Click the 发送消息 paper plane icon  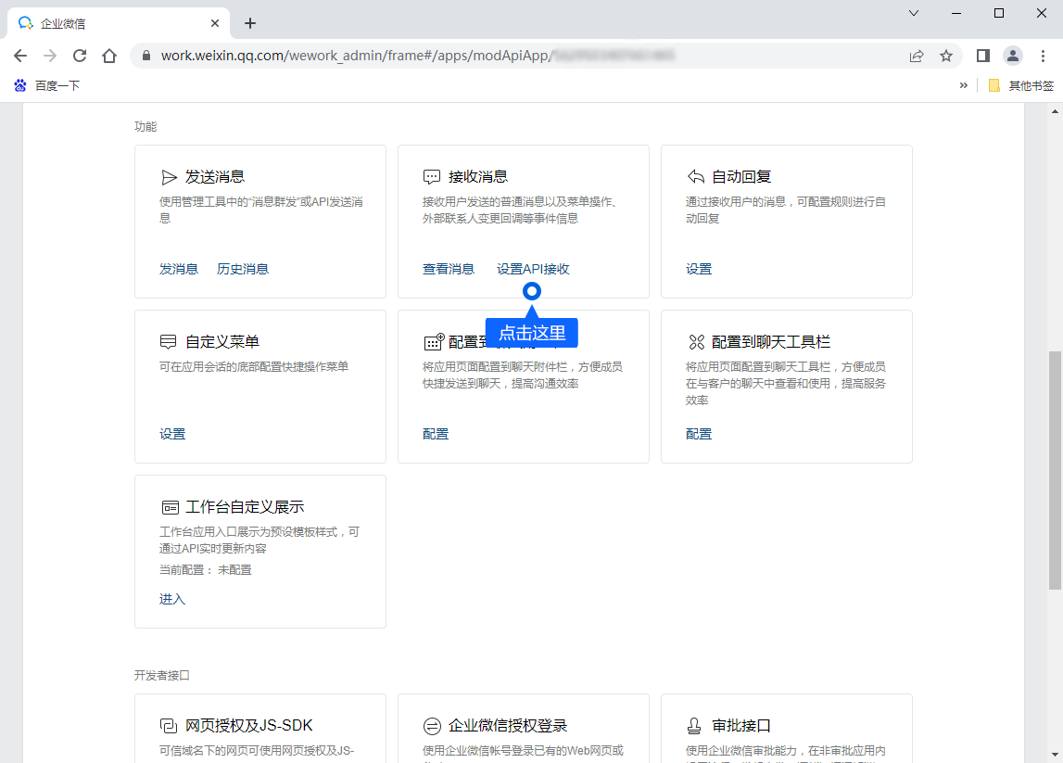click(169, 177)
